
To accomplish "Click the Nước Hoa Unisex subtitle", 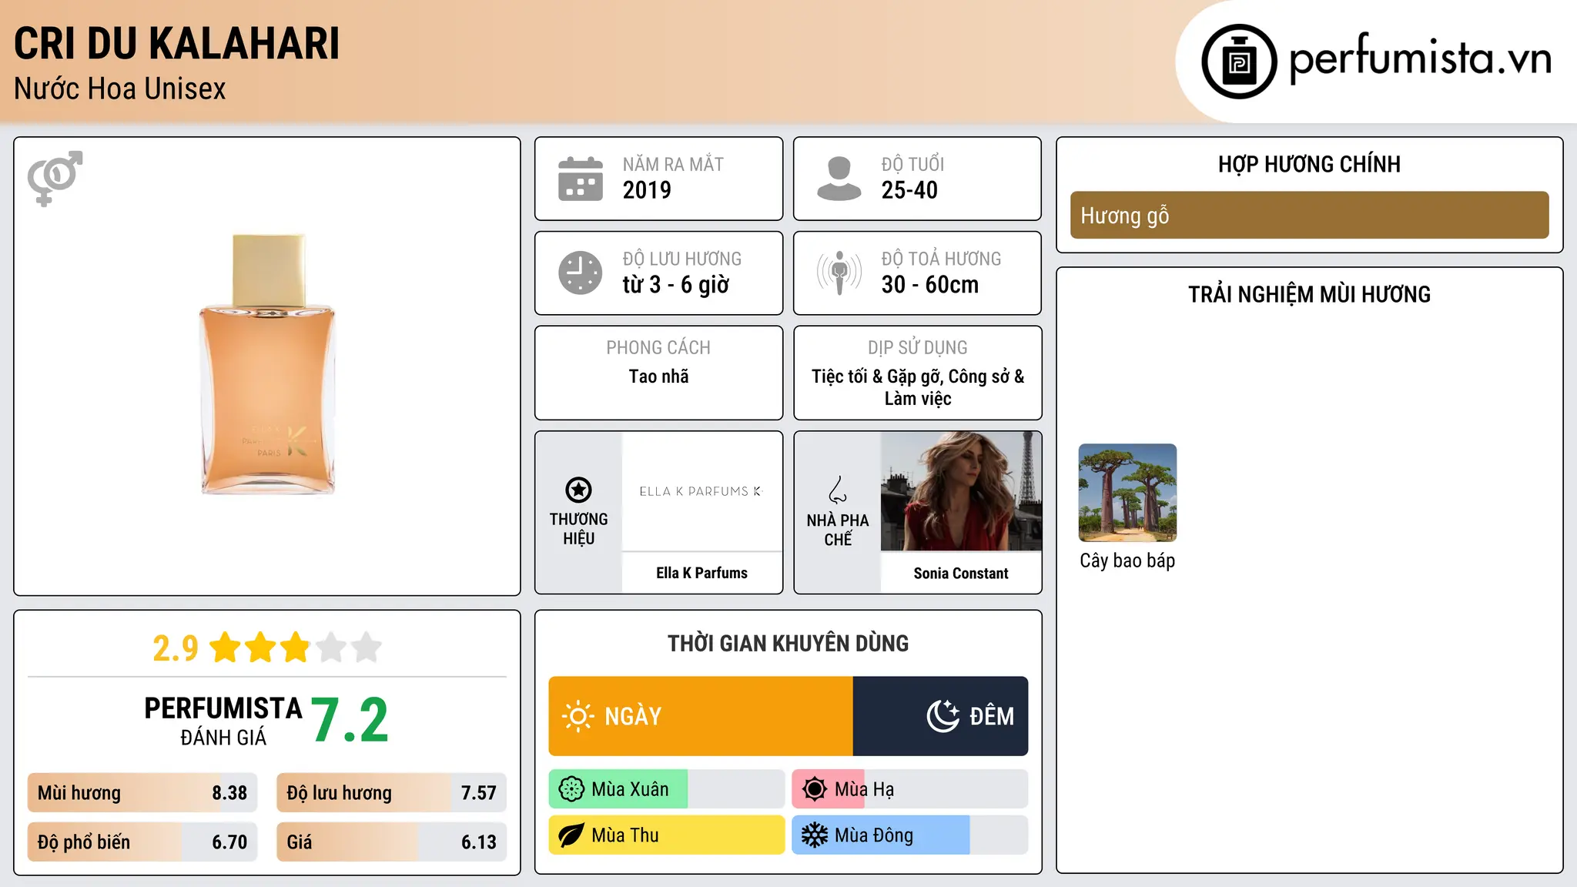I will pyautogui.click(x=120, y=89).
